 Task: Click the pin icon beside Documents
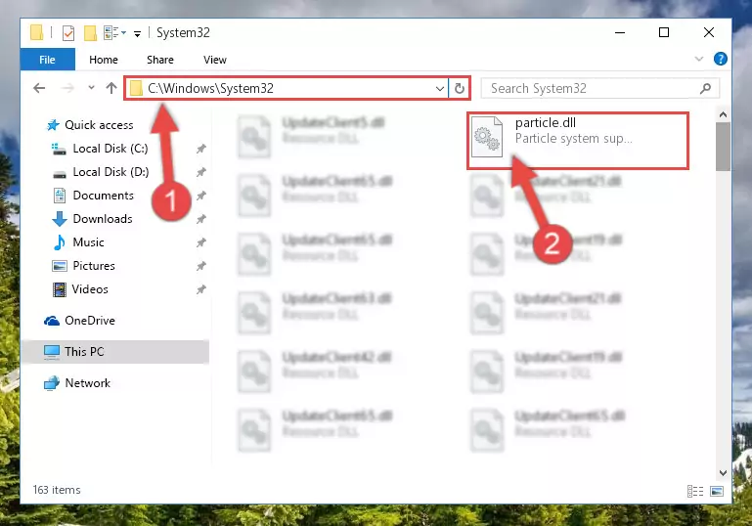click(200, 196)
